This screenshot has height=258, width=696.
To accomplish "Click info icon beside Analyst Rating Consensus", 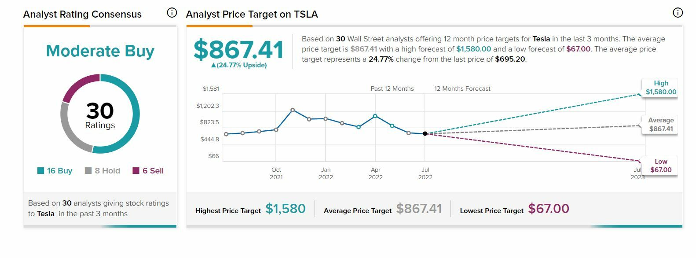I will tap(172, 13).
